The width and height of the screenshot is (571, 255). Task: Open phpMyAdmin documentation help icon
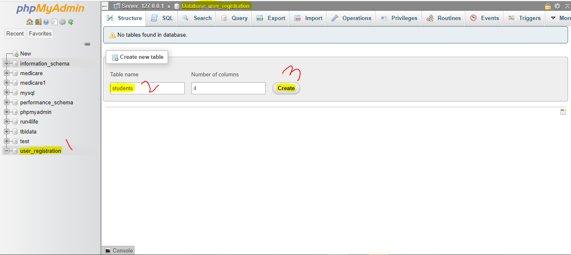click(x=46, y=22)
